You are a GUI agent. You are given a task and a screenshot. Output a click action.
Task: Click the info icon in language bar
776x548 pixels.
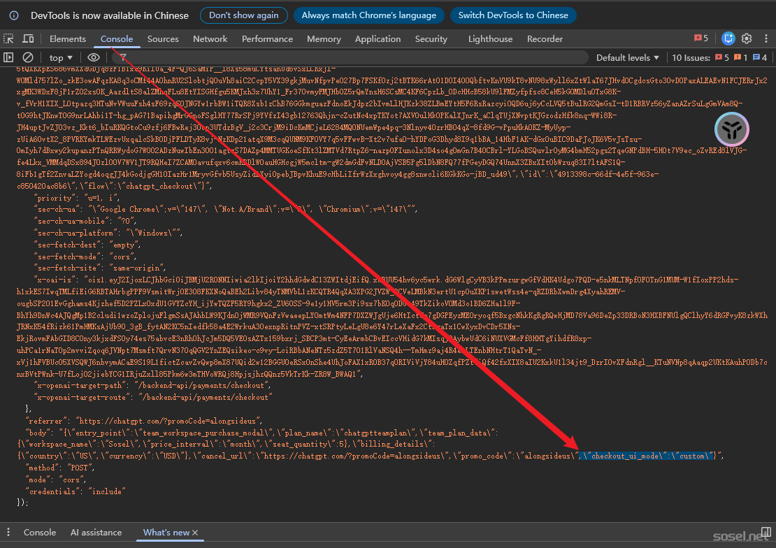(14, 15)
